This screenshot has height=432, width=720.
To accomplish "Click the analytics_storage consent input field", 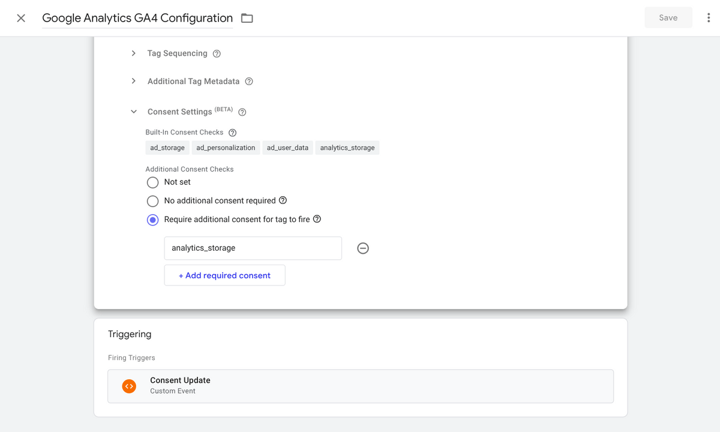I will click(x=253, y=248).
